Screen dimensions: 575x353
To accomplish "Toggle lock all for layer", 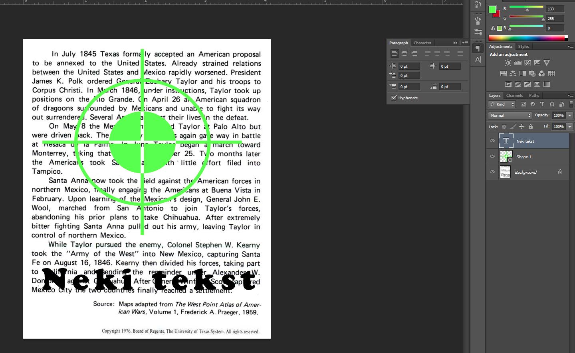I will pyautogui.click(x=531, y=127).
